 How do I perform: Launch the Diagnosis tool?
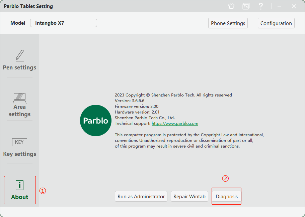[x=227, y=196]
